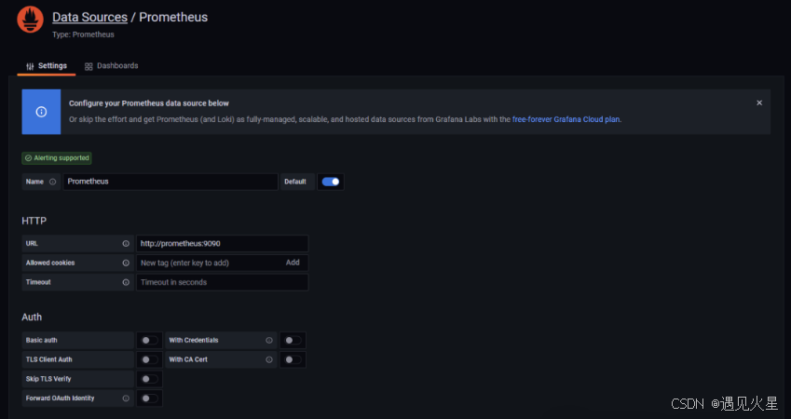
Task: Click the URL input field
Action: click(222, 244)
